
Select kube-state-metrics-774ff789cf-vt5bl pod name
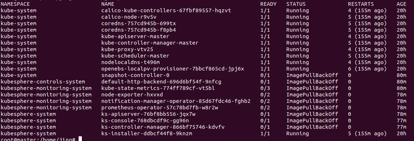tap(158, 88)
